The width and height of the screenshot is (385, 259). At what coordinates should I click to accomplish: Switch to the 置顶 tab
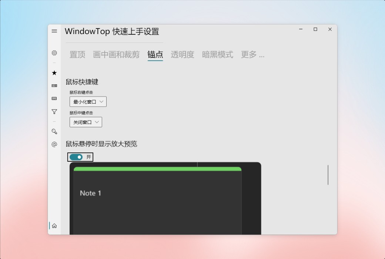[x=77, y=54]
